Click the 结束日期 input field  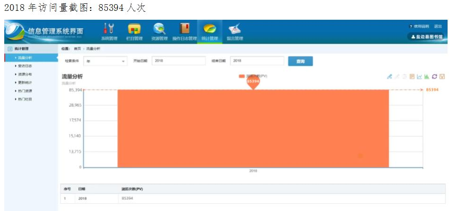pyautogui.click(x=257, y=61)
